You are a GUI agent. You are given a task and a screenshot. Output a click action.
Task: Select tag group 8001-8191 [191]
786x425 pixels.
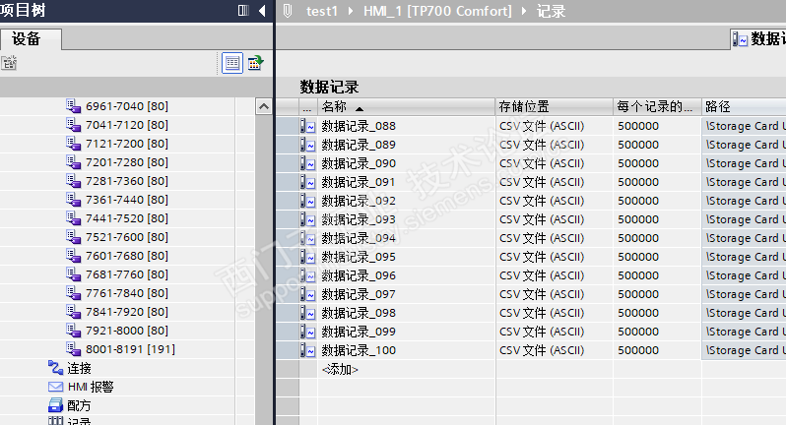[130, 349]
